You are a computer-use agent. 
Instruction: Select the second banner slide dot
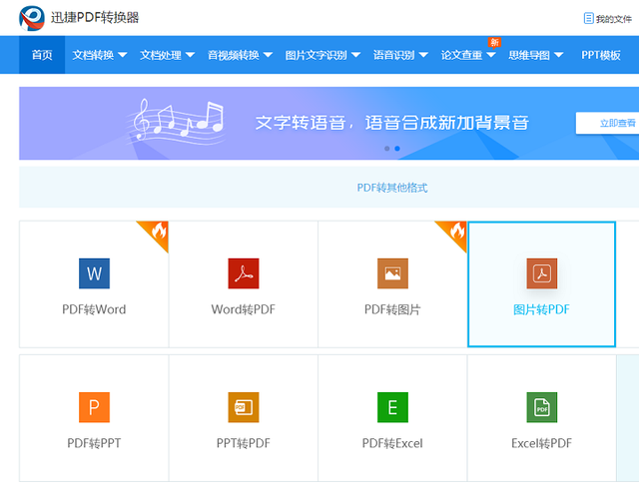point(397,149)
